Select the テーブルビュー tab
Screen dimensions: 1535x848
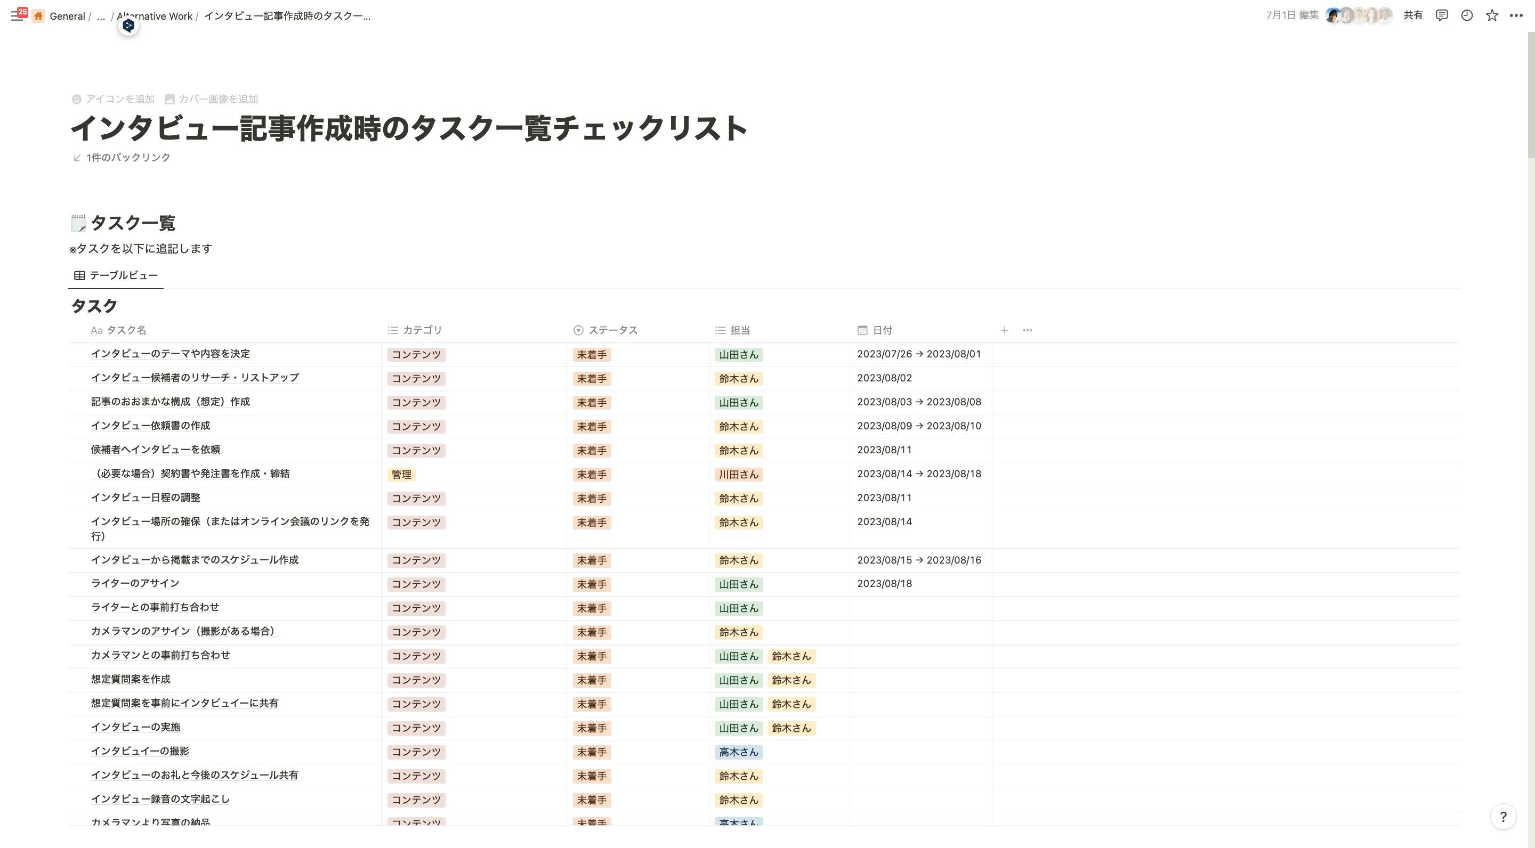(x=116, y=275)
